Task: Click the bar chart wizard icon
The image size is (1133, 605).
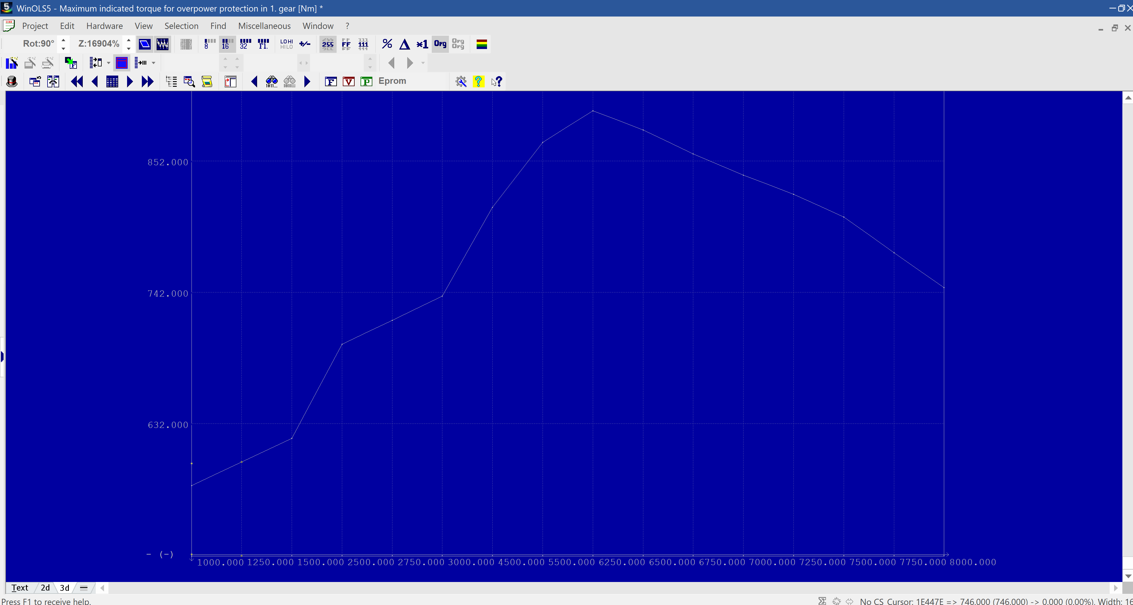Action: click(12, 63)
